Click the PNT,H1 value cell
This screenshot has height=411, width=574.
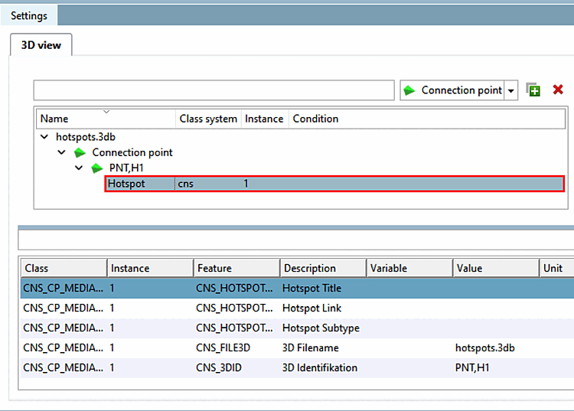tap(472, 367)
